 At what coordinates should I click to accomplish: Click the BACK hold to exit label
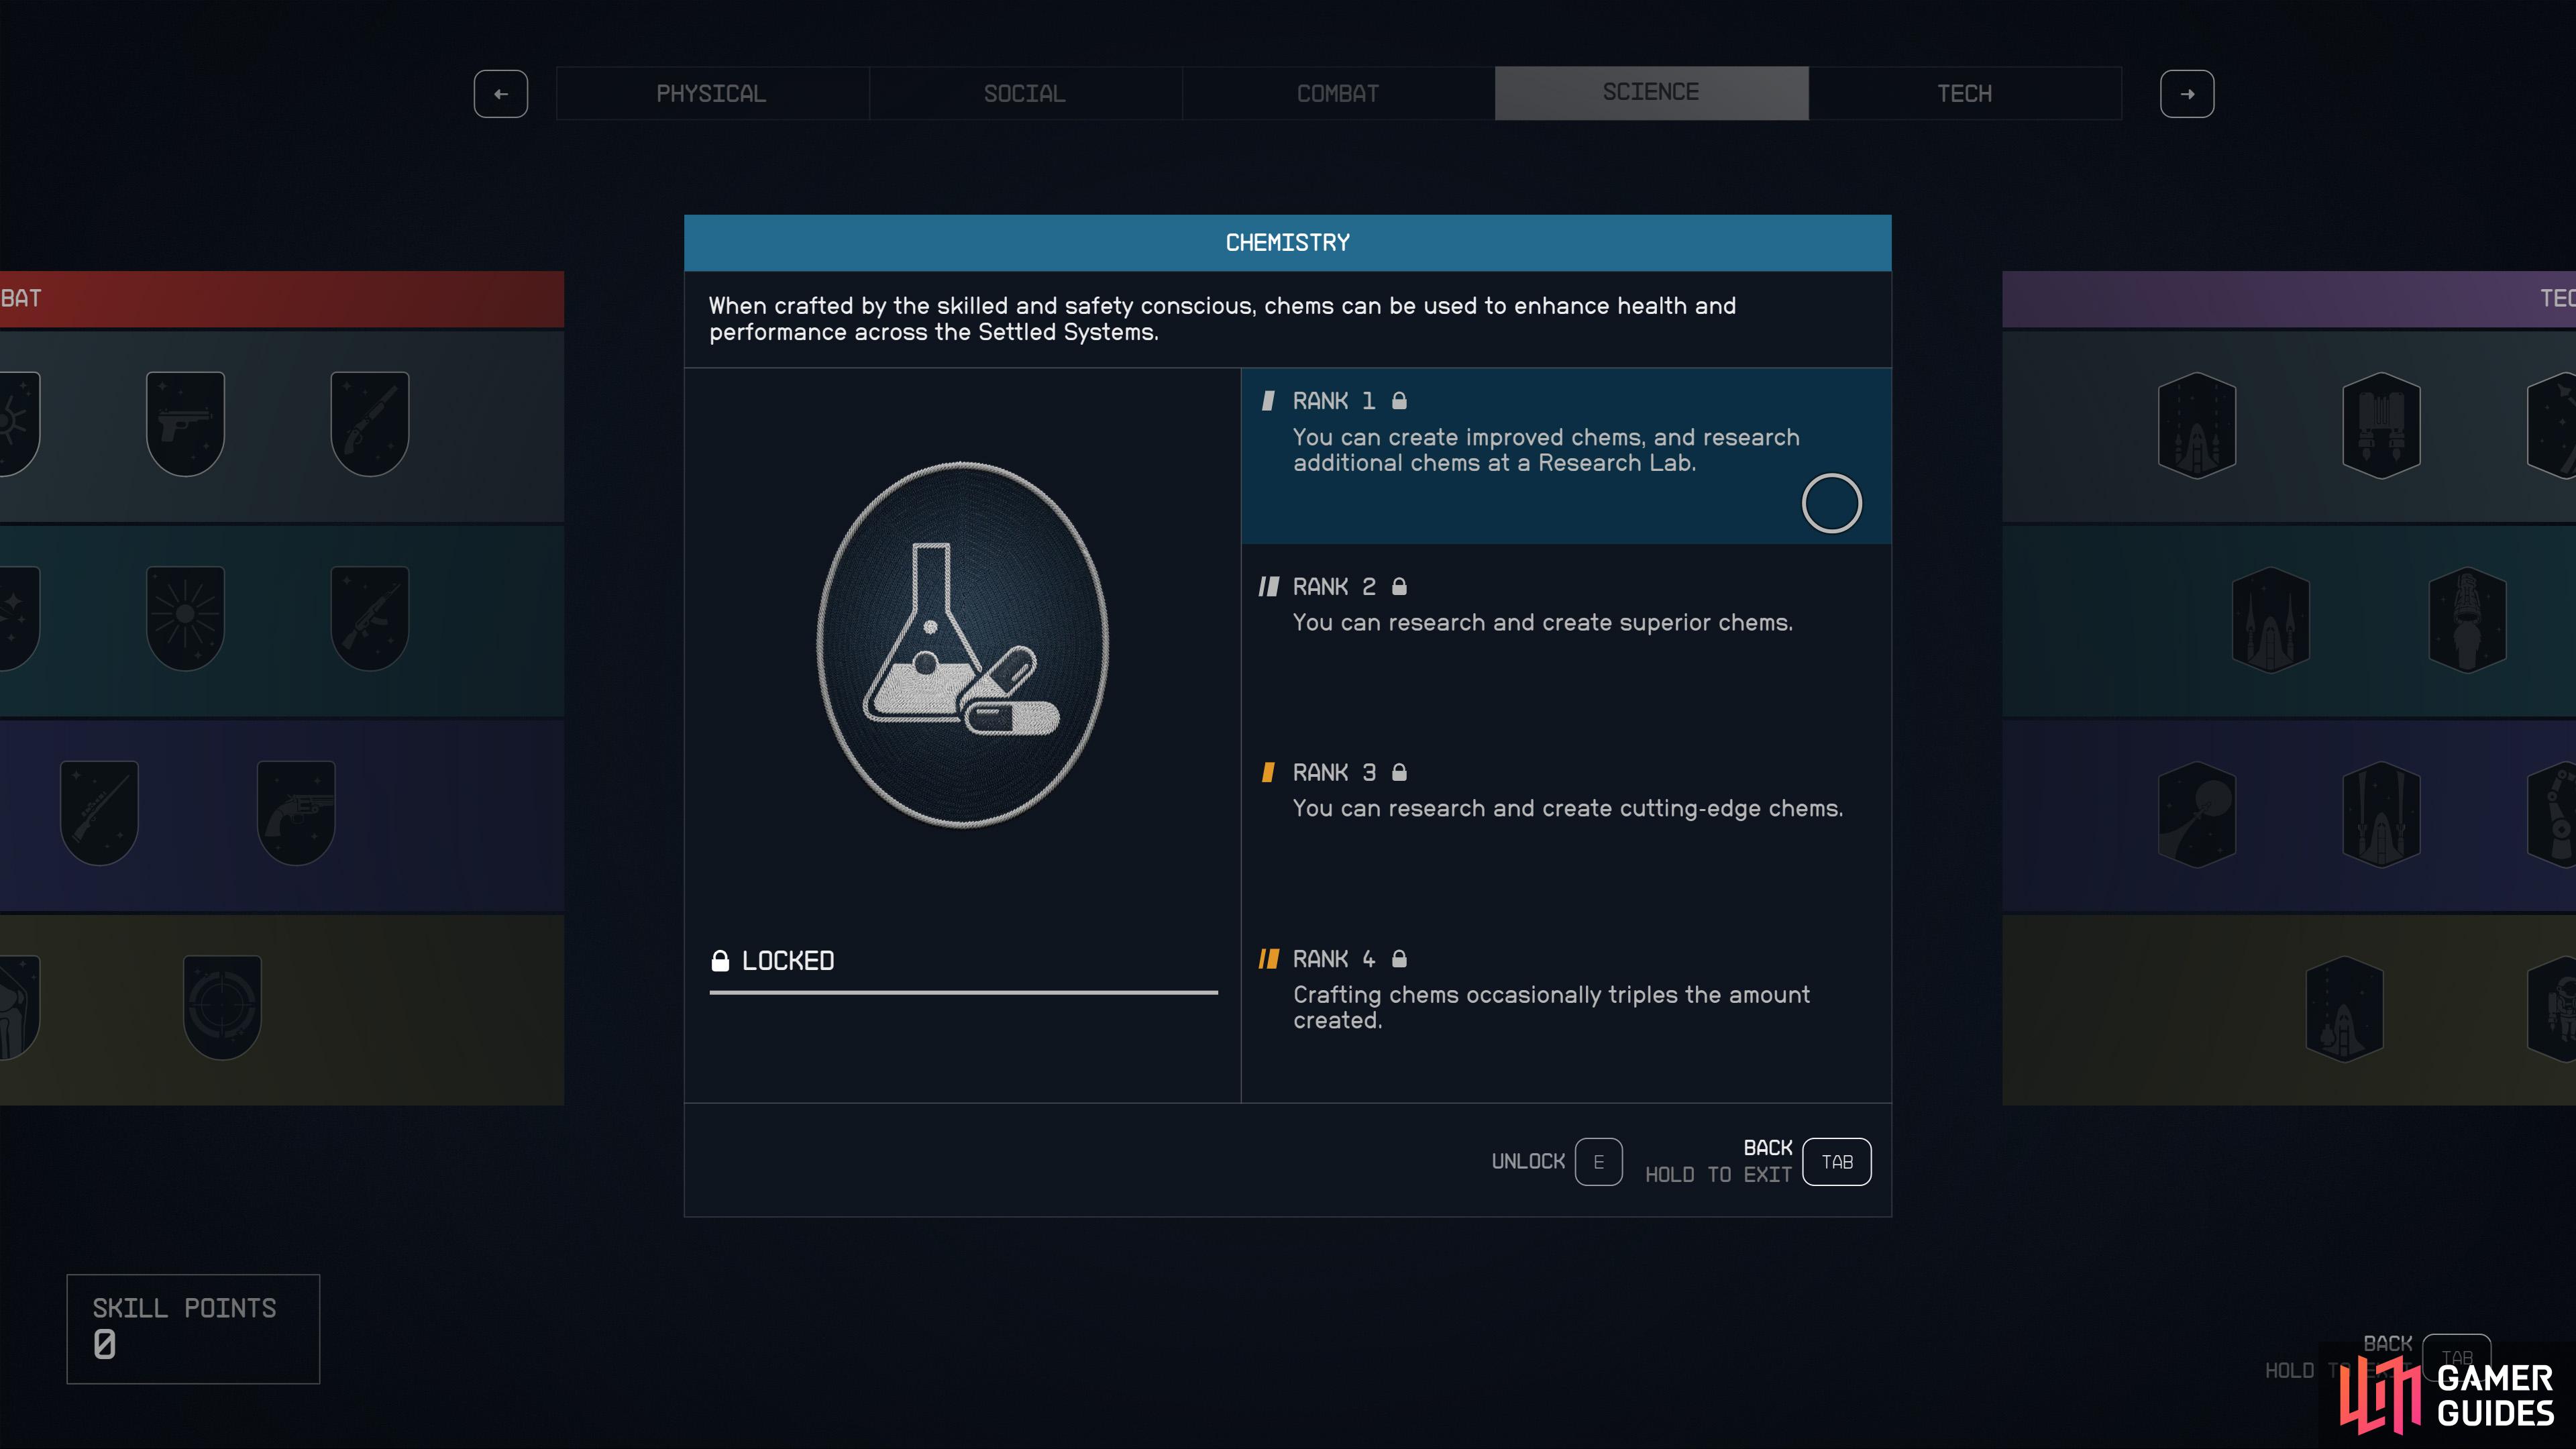(1719, 1161)
